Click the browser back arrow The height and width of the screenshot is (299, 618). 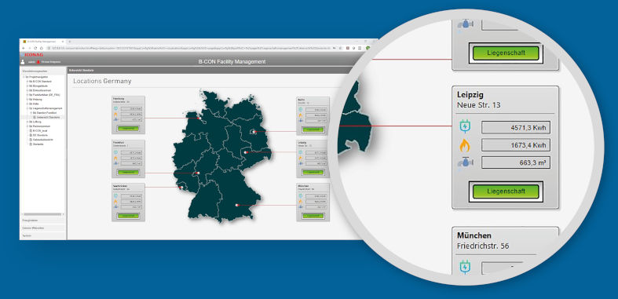24,48
